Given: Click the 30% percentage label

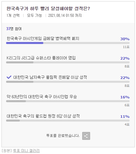Looking at the screenshot, I should coord(125,39).
